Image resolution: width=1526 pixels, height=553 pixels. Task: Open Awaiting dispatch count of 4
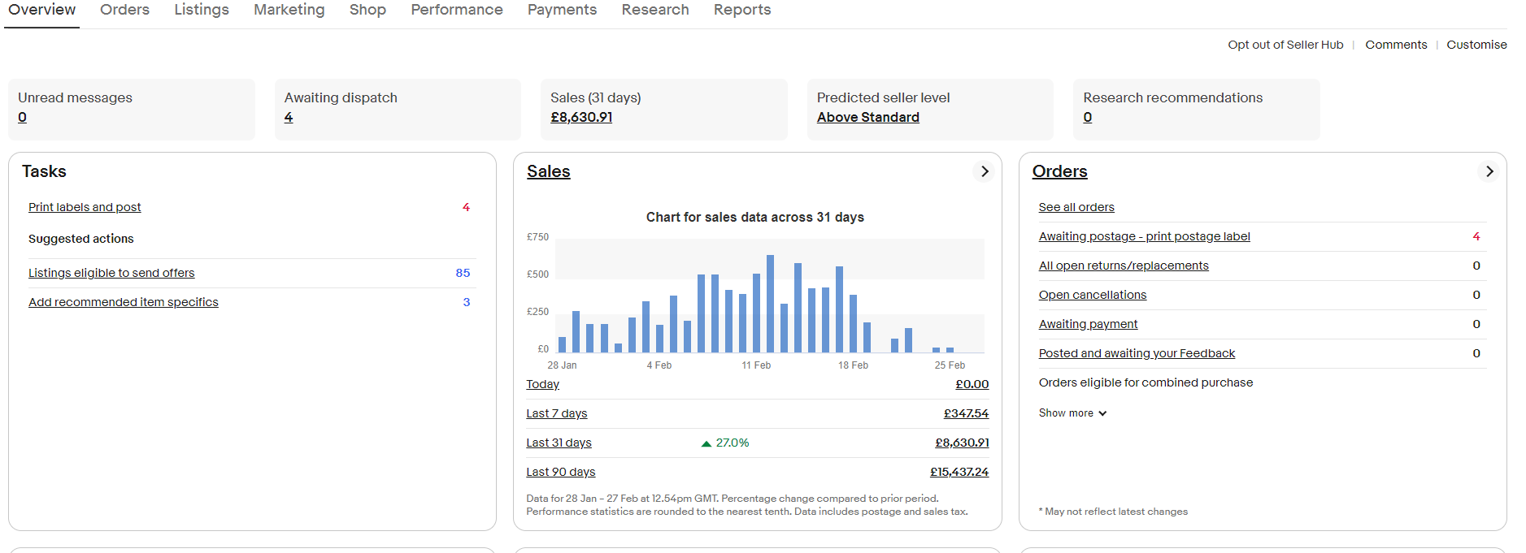289,117
